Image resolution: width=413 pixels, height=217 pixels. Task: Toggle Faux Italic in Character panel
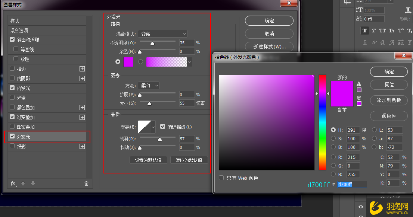(374, 31)
